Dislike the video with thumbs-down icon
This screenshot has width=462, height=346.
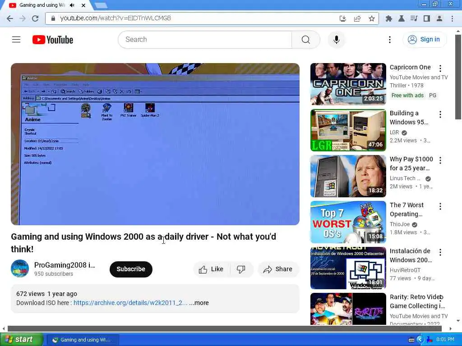point(241,269)
